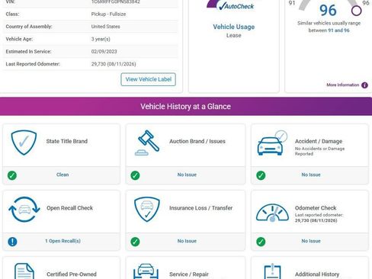Click the State Title Brand shield icon
This screenshot has height=279, width=372.
pos(24,143)
